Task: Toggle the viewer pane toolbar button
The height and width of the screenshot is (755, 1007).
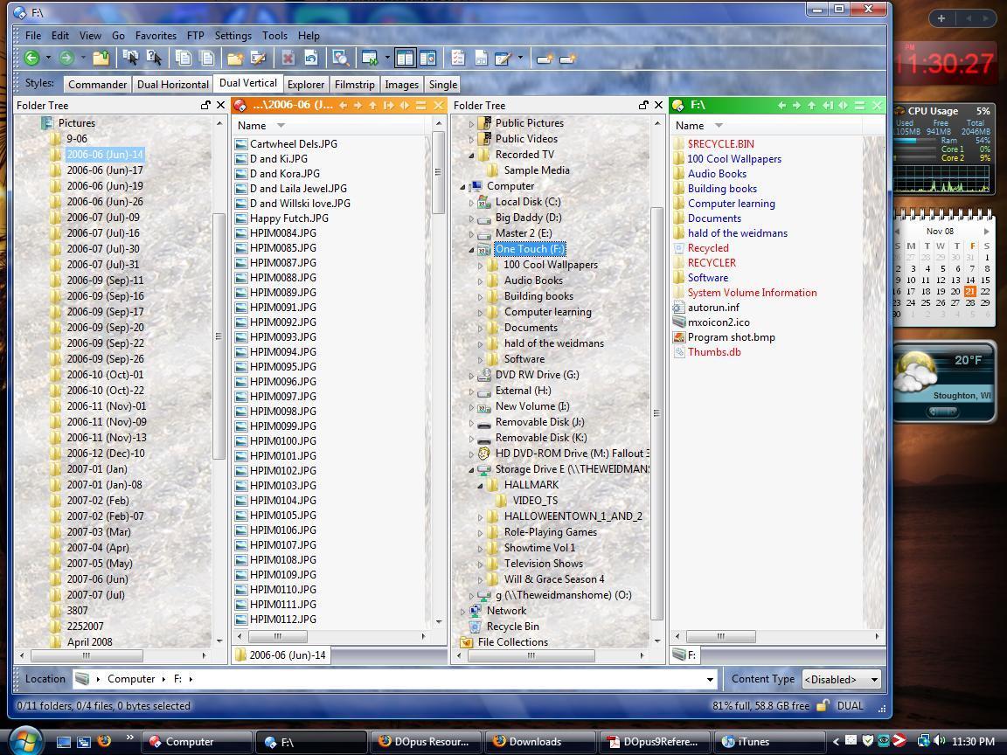Action: (427, 59)
